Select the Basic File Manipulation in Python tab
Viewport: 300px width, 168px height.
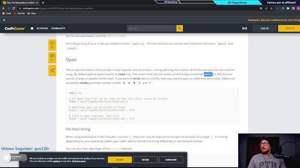pyautogui.click(x=20, y=3)
